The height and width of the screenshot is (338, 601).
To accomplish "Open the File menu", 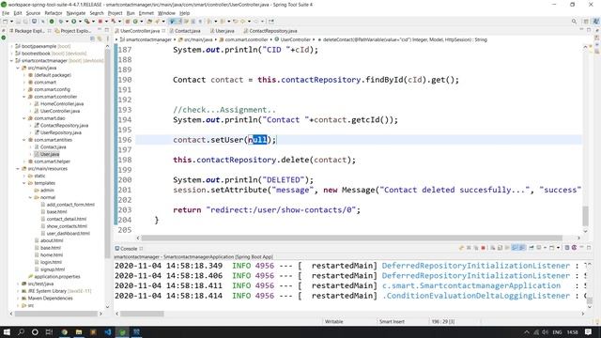I will pyautogui.click(x=6, y=13).
